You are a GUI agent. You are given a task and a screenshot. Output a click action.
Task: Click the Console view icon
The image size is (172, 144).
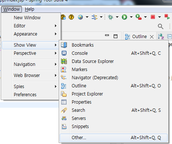(x=64, y=53)
